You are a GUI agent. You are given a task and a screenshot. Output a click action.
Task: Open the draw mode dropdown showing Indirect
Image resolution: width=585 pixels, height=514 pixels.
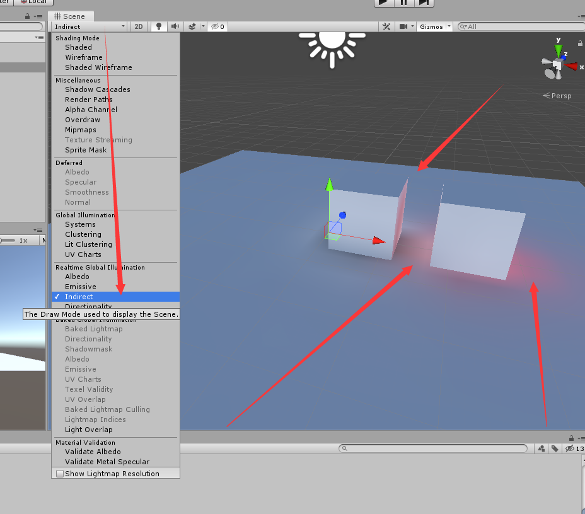88,26
